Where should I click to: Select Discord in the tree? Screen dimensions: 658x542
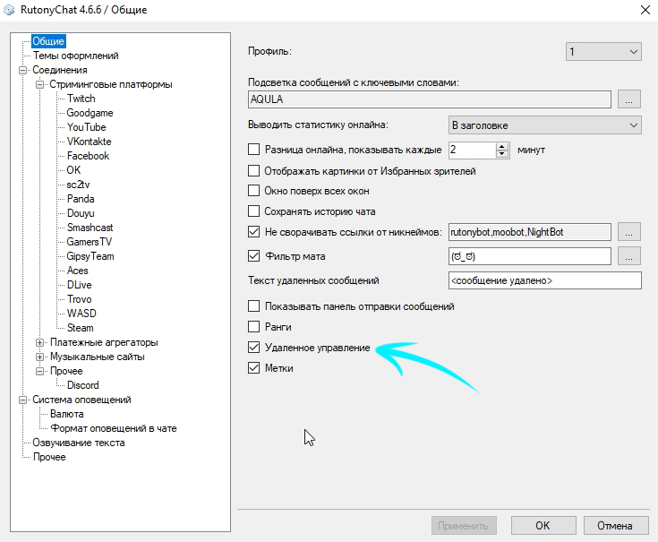[x=82, y=385]
